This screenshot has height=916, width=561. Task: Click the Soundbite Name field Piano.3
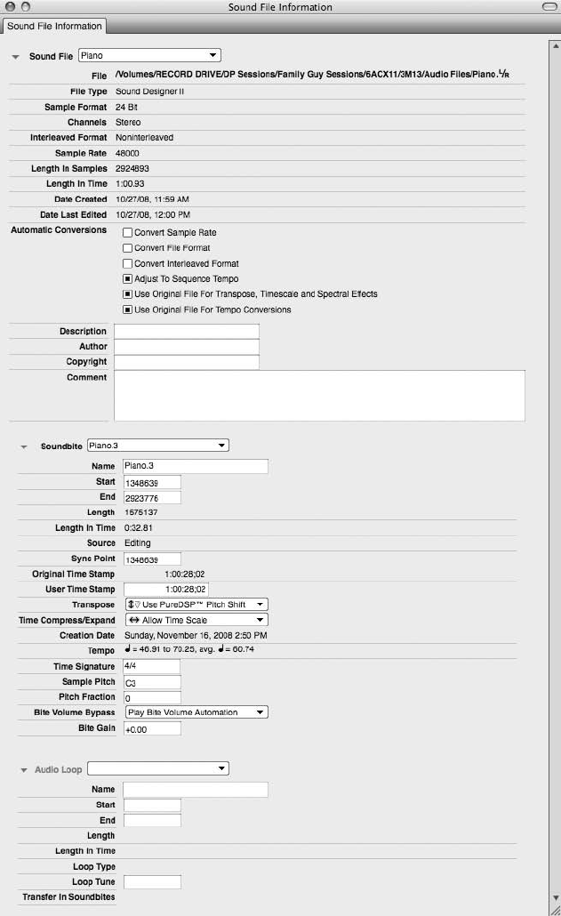[196, 466]
